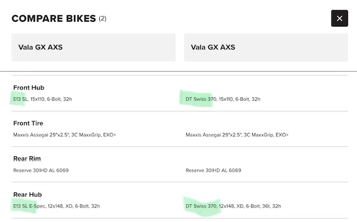Click the Front Hub row label
The width and height of the screenshot is (357, 222).
pos(28,87)
